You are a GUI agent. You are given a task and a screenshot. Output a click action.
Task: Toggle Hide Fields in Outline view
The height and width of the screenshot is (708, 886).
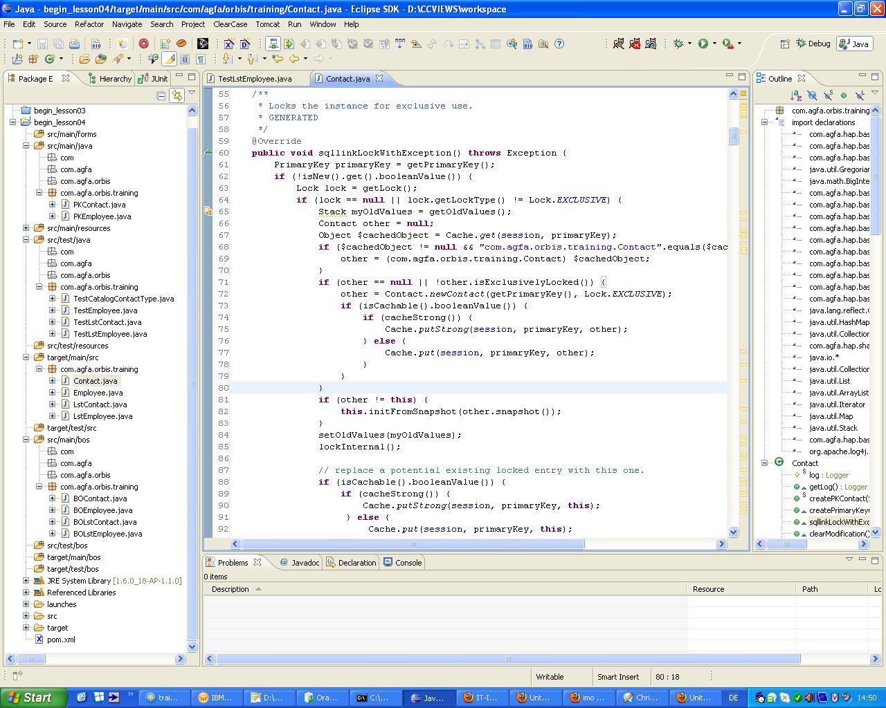[812, 95]
